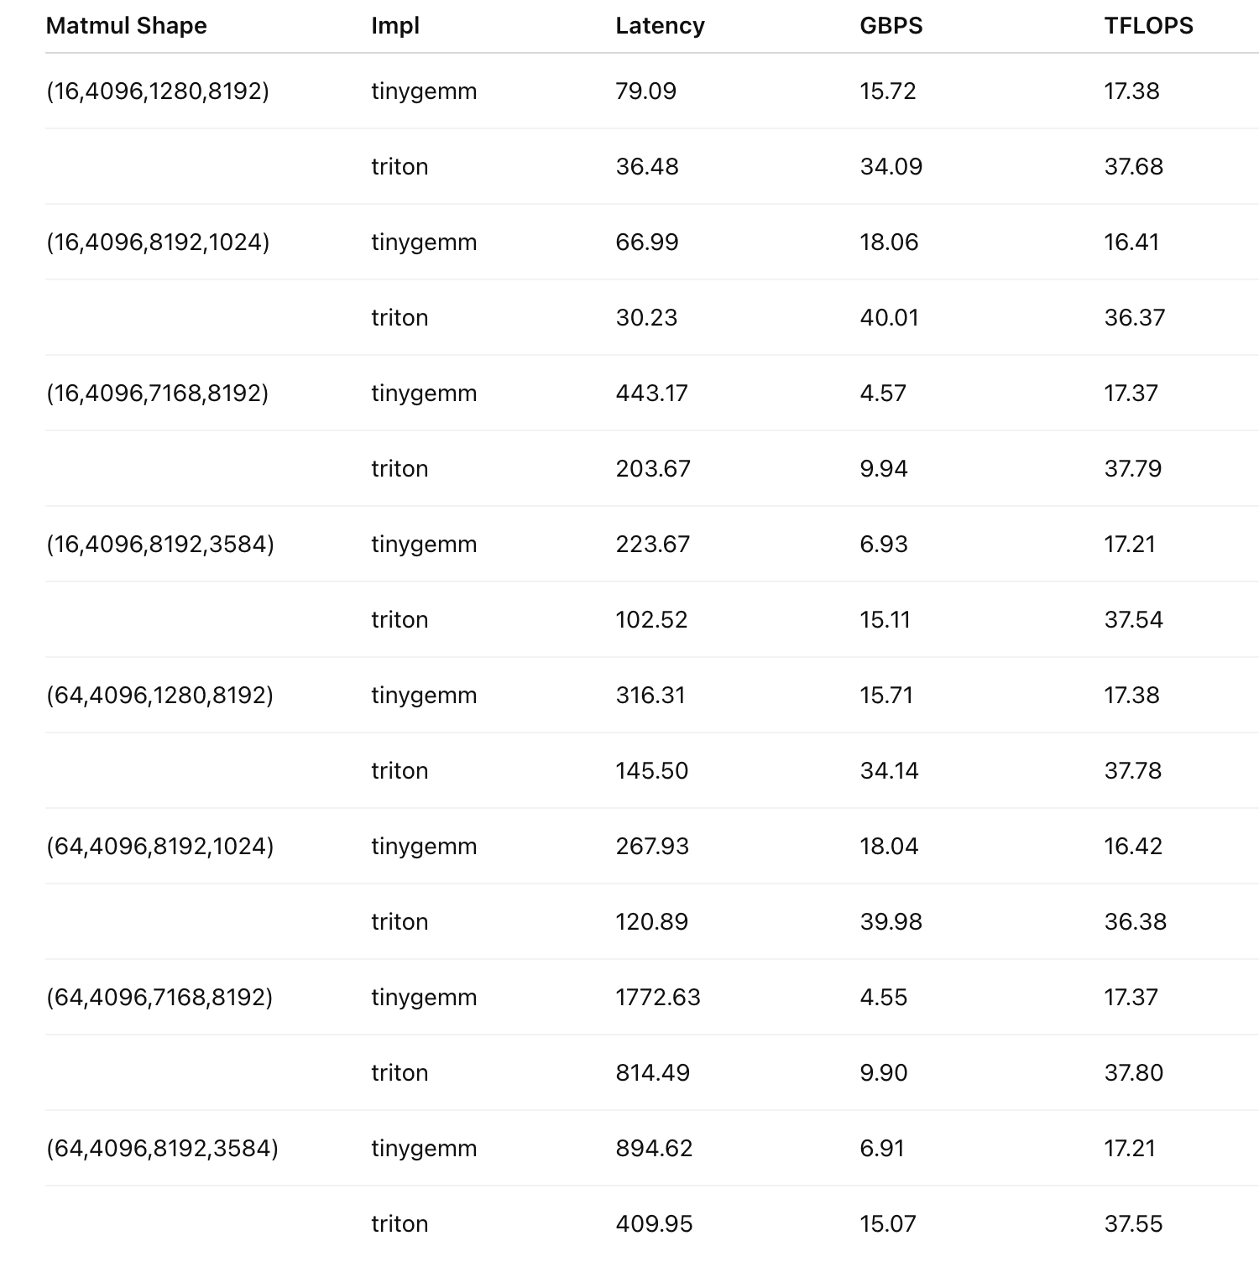Select the 9.94 GBPS cell
The width and height of the screenshot is (1259, 1267).
point(884,468)
